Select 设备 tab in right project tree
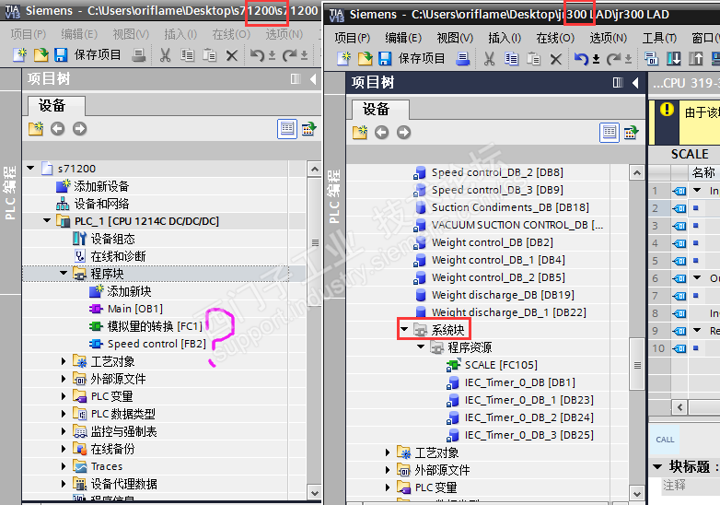 [x=380, y=109]
